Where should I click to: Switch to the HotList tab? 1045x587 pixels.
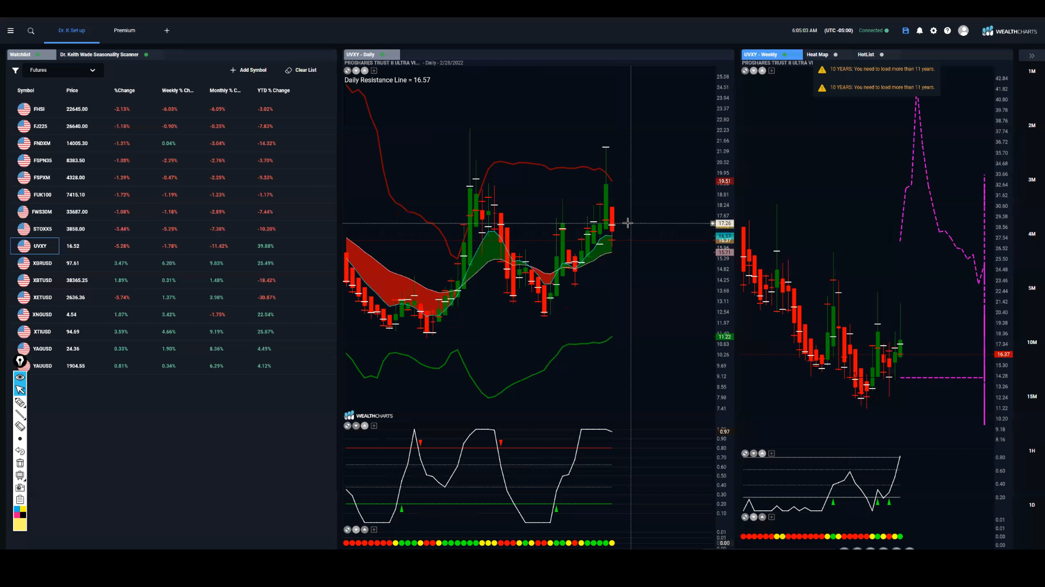(x=866, y=54)
